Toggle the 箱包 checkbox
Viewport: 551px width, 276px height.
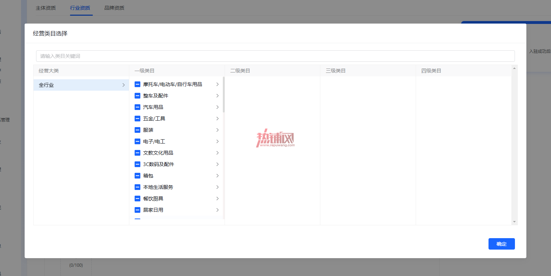137,176
